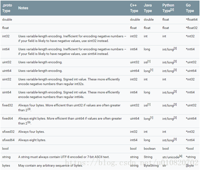Screen dimensions: 203x171
Task: Click 'String' Java type in string row
Action: pos(148,157)
